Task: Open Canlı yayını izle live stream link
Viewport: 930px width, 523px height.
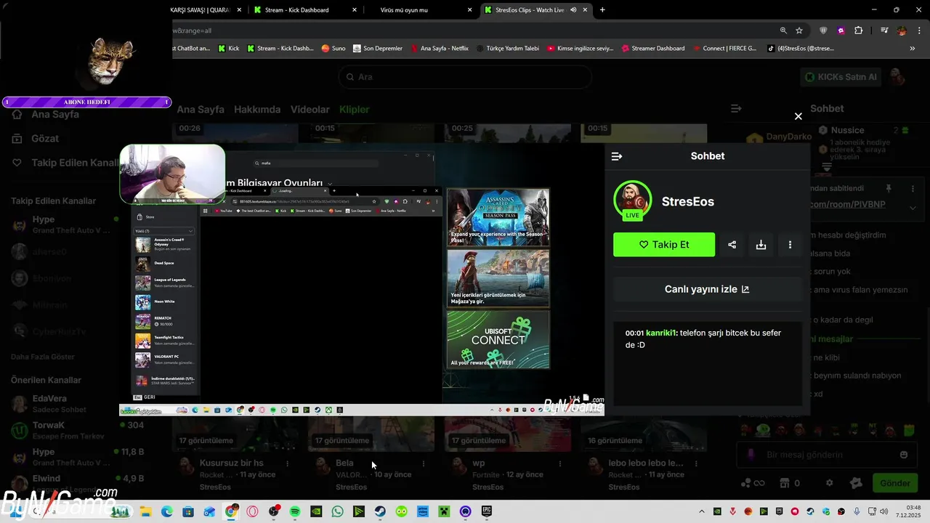Action: click(x=708, y=289)
